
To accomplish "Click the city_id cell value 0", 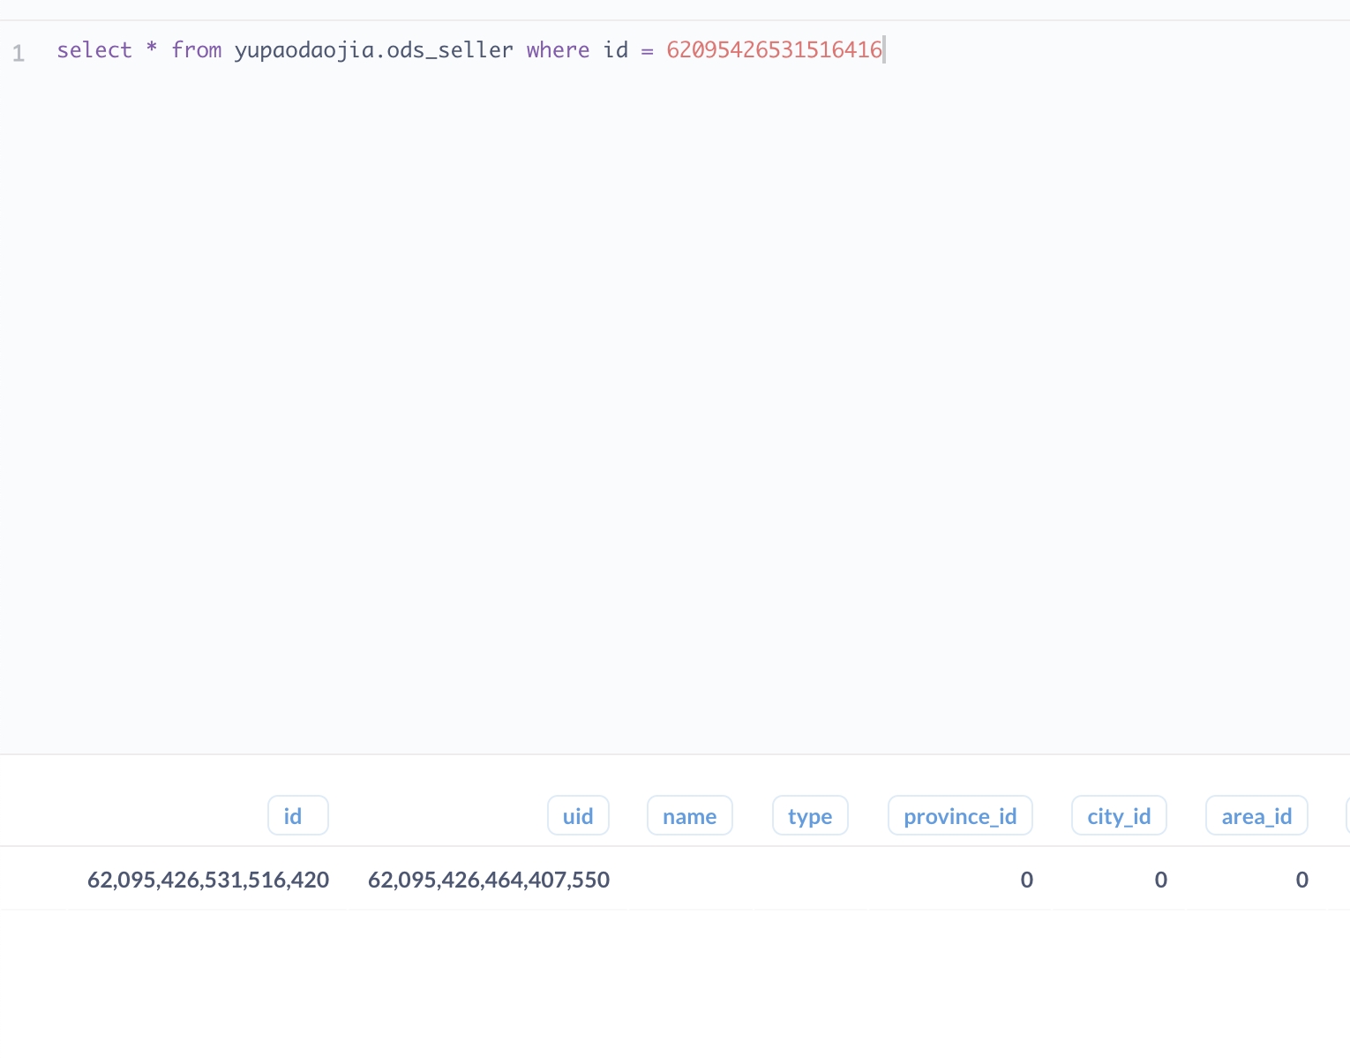I will pos(1161,880).
